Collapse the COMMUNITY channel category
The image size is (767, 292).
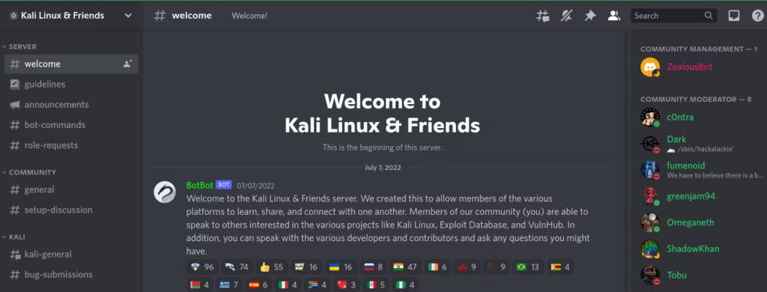29,172
